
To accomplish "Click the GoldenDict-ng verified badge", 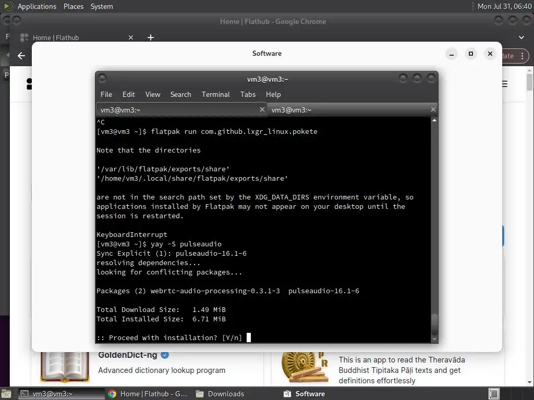I will pos(165,355).
